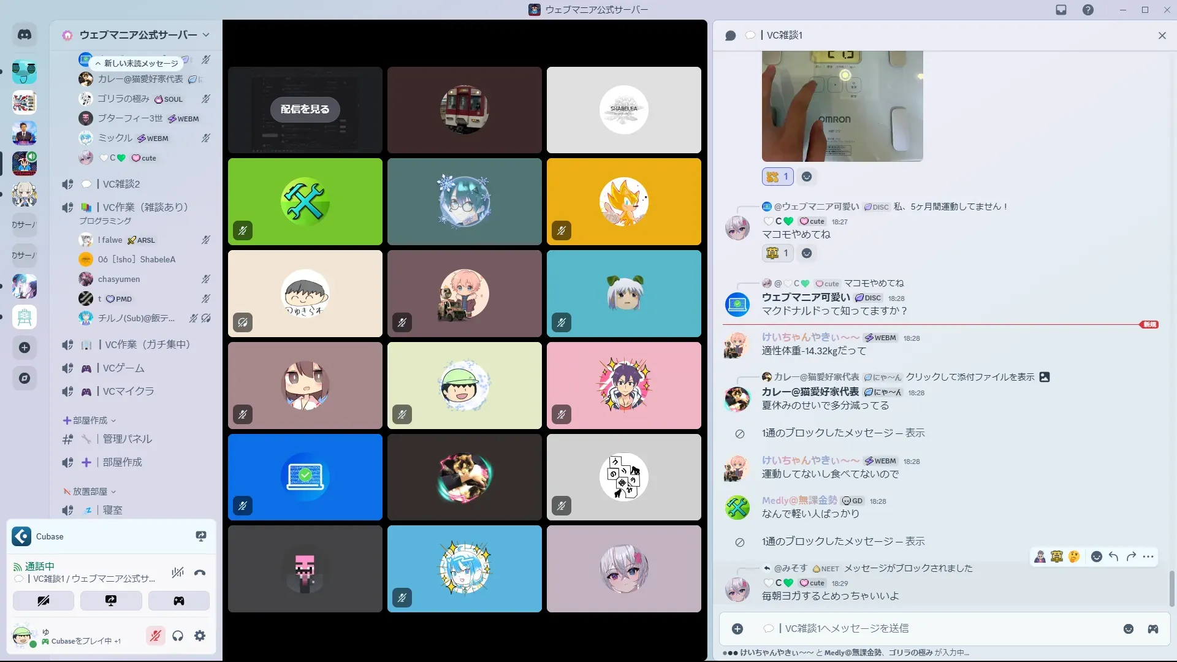Join the VC雑談2 voice channel
Image resolution: width=1177 pixels, height=662 pixels.
(121, 184)
